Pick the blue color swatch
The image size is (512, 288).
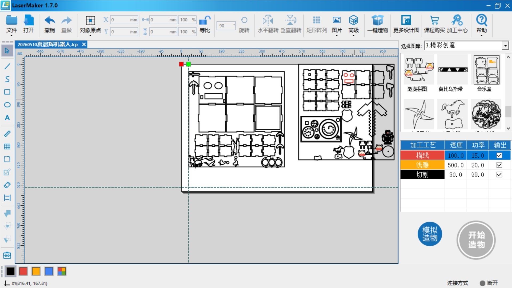[x=49, y=271]
